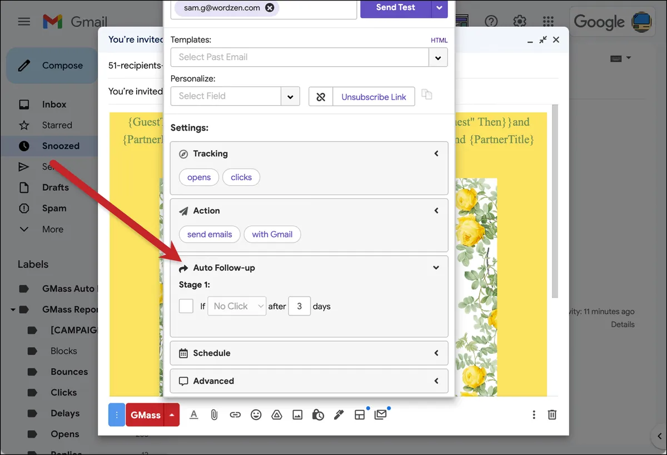The width and height of the screenshot is (667, 455).
Task: Expand the Advanced settings section
Action: 436,381
